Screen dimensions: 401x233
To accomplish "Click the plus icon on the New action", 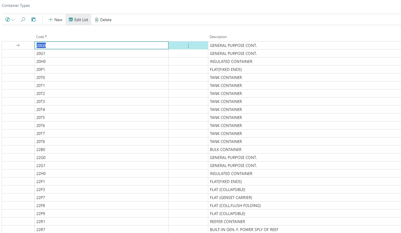I will (51, 19).
